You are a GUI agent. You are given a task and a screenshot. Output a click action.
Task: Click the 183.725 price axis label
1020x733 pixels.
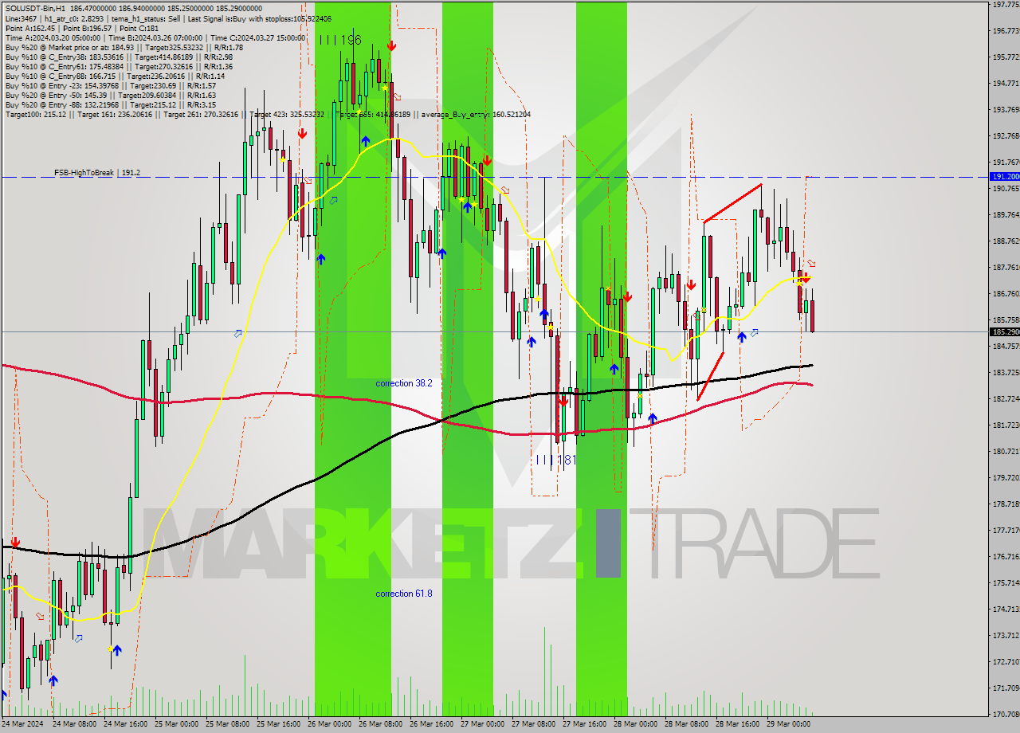[x=1006, y=373]
